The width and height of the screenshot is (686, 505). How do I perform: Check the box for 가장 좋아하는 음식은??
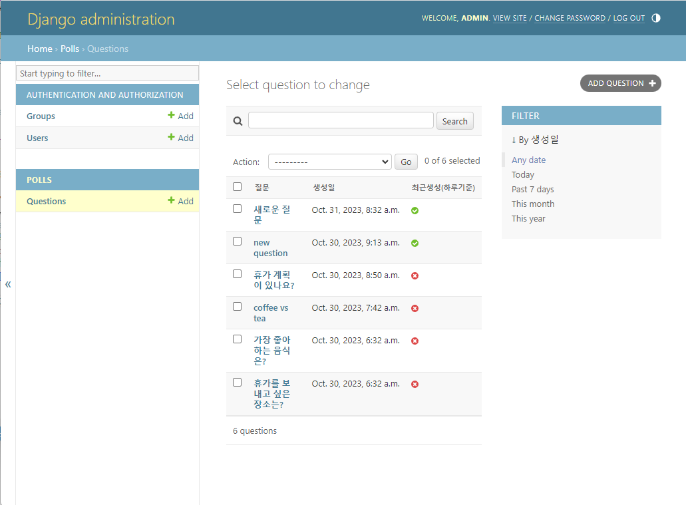coord(237,339)
